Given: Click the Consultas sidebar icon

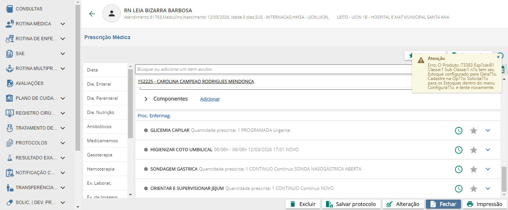Looking at the screenshot, I should point(10,9).
